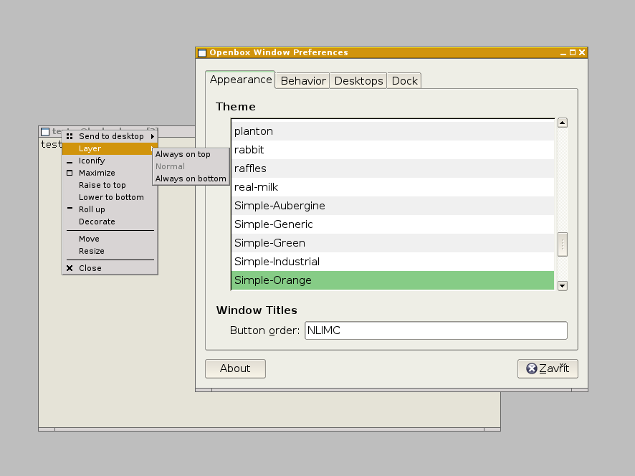Select the Simple-Industrial theme
635x476 pixels.
[x=393, y=262]
